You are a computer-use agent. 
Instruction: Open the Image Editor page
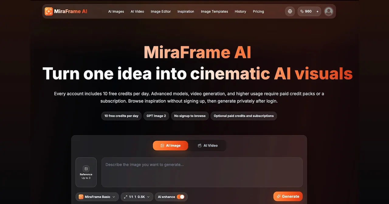tap(161, 11)
